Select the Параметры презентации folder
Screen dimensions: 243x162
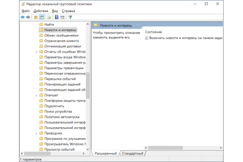[62, 68]
